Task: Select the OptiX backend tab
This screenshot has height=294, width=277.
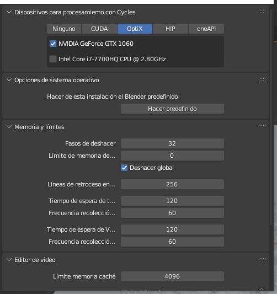Action: point(135,29)
